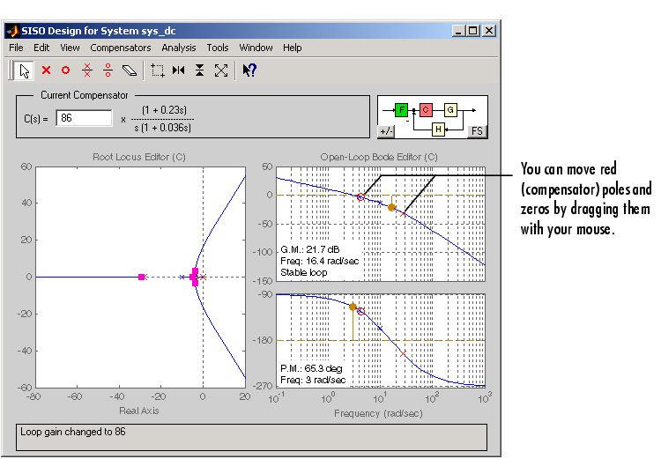Click the green prefilter block F
Image resolution: width=661 pixels, height=459 pixels.
pos(402,109)
